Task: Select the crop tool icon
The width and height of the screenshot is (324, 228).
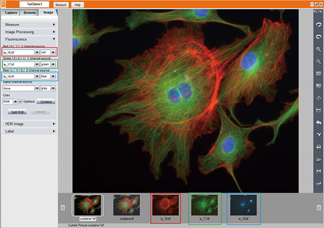Action: pos(318,110)
